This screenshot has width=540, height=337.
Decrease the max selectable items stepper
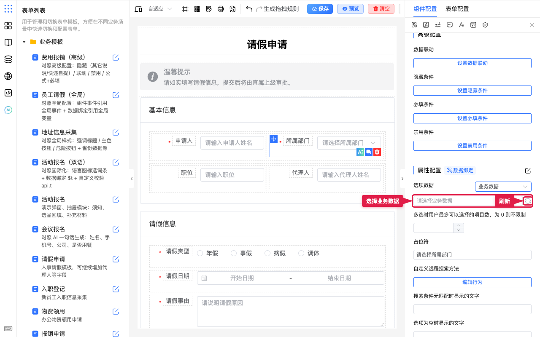coord(459,230)
